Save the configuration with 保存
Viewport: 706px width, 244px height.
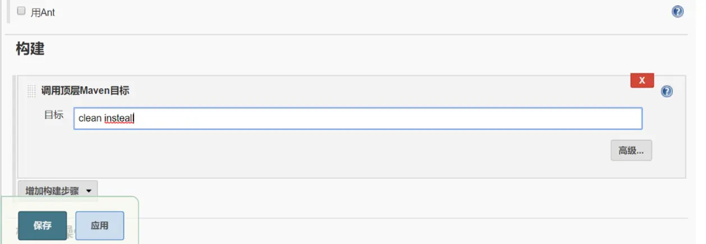coord(42,225)
